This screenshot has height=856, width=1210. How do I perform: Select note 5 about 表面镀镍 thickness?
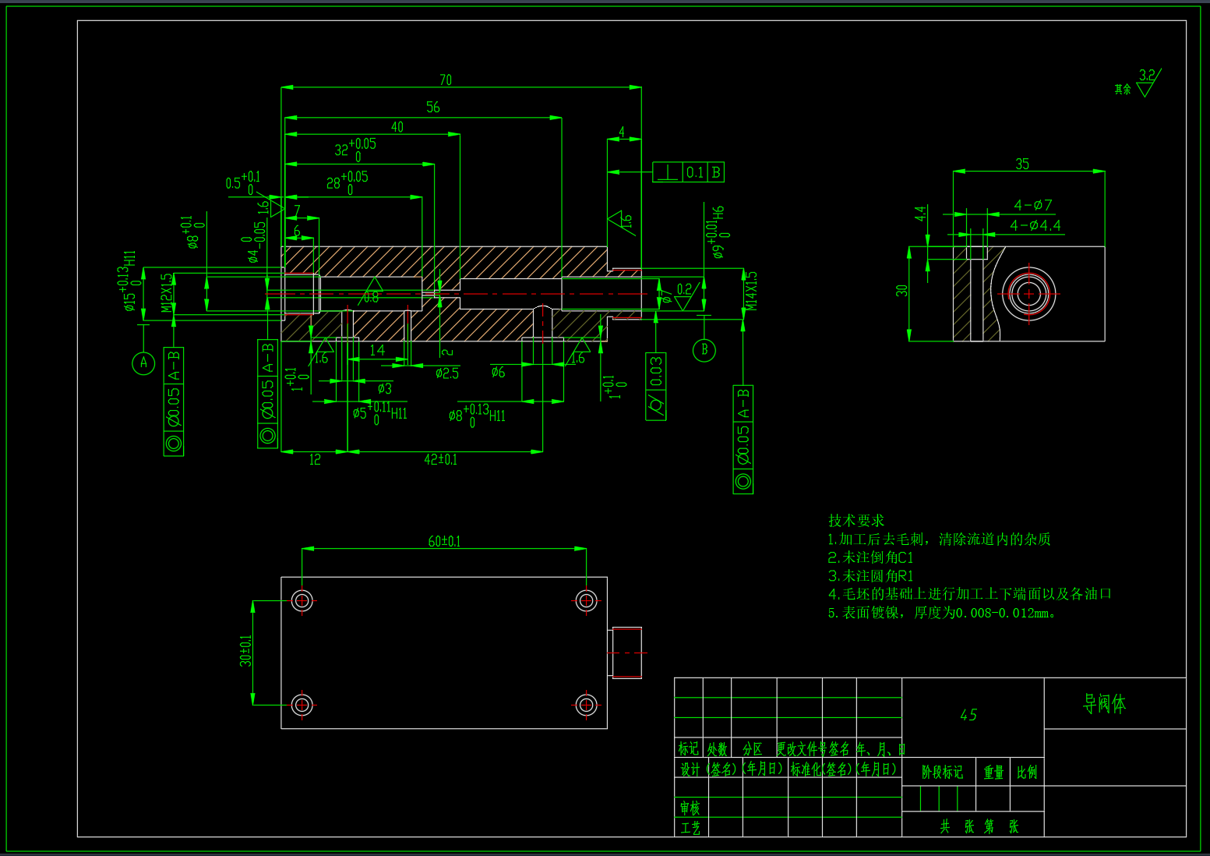click(x=941, y=613)
